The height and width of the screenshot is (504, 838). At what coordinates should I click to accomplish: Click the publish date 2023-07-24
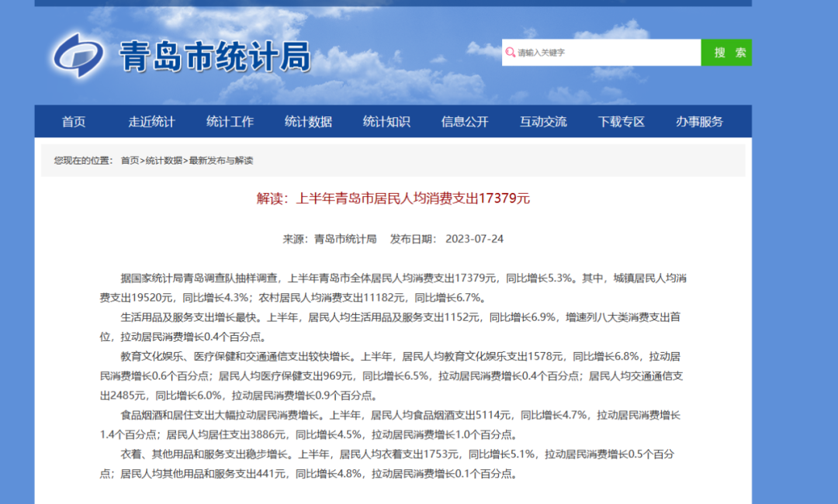pyautogui.click(x=475, y=239)
